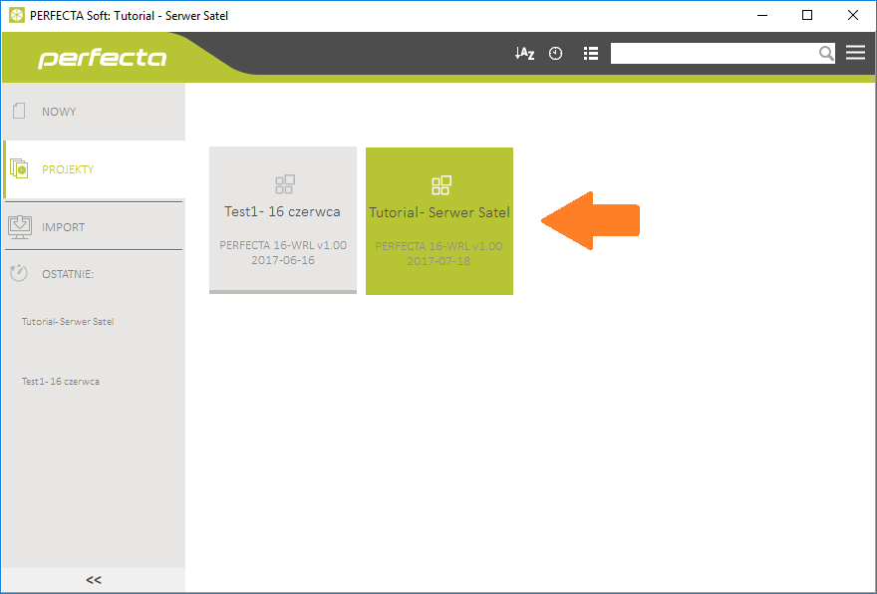
Task: Open the hamburger menu
Action: point(855,53)
